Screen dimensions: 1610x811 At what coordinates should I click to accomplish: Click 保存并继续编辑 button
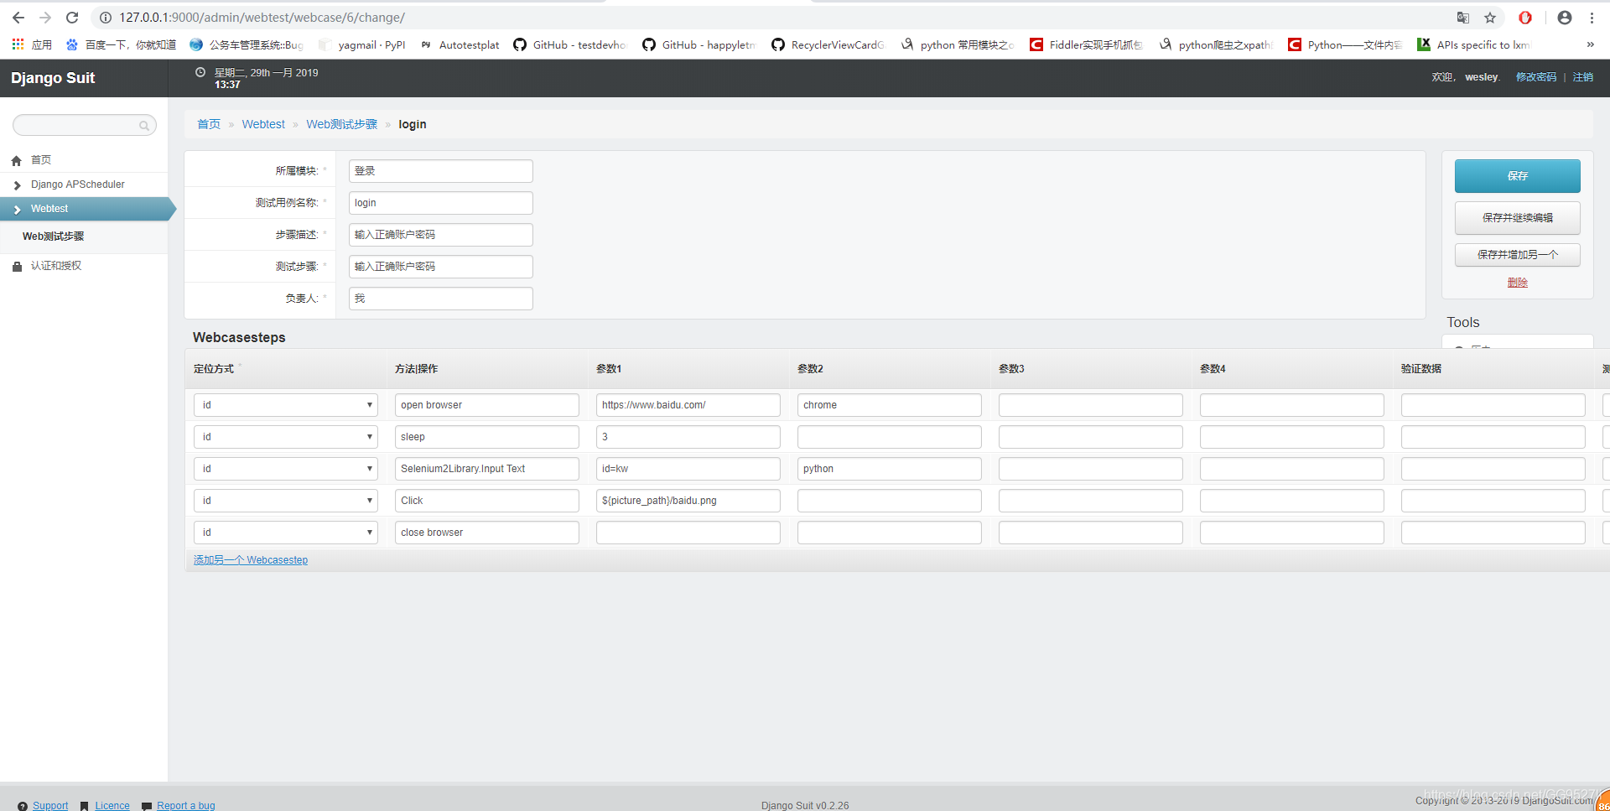[x=1517, y=218]
